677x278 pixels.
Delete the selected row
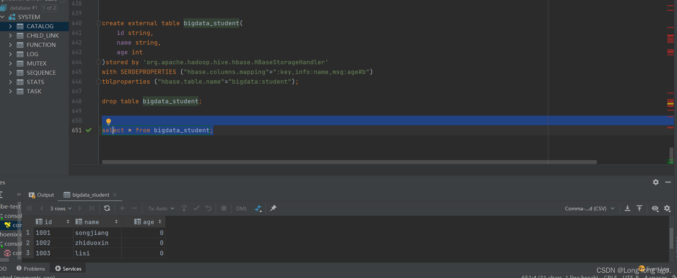pyautogui.click(x=135, y=208)
